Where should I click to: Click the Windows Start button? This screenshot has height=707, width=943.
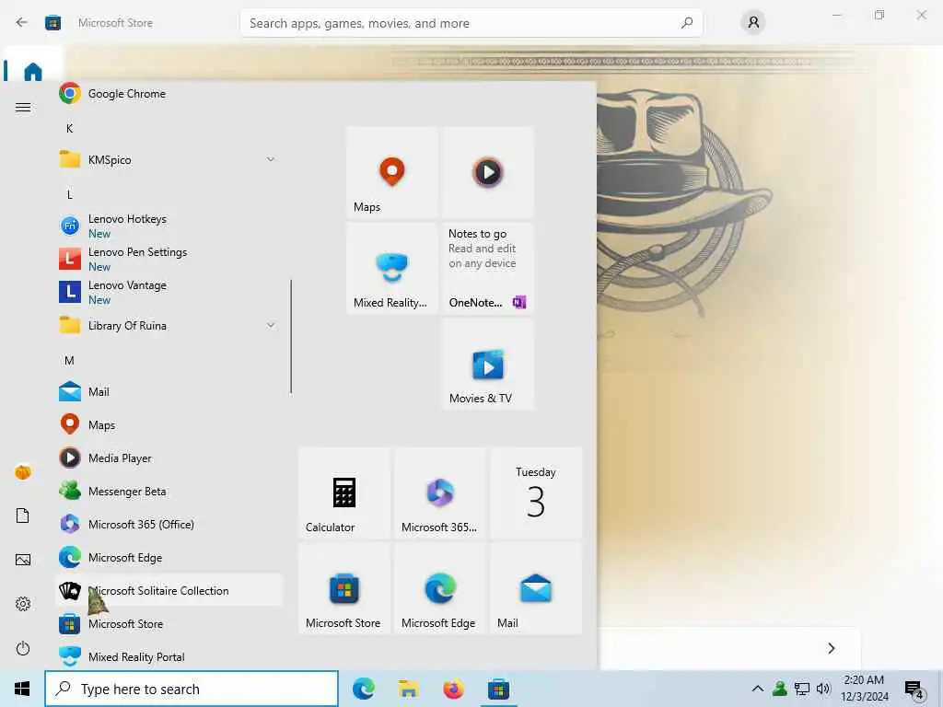22,689
